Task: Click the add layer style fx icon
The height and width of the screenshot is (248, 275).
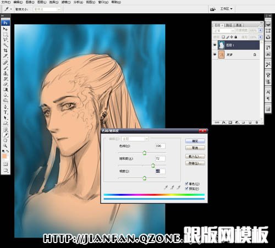Action: (224, 122)
